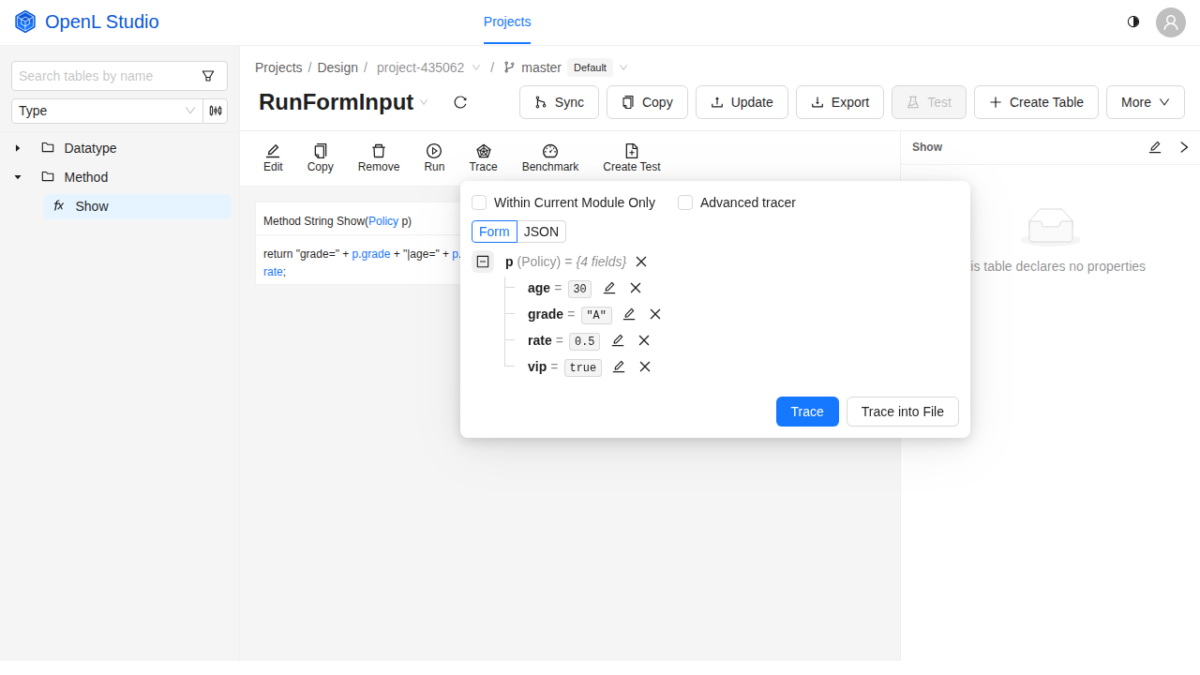Viewport: 1200px width, 675px height.
Task: Collapse the p Policy fields tree
Action: pos(483,262)
